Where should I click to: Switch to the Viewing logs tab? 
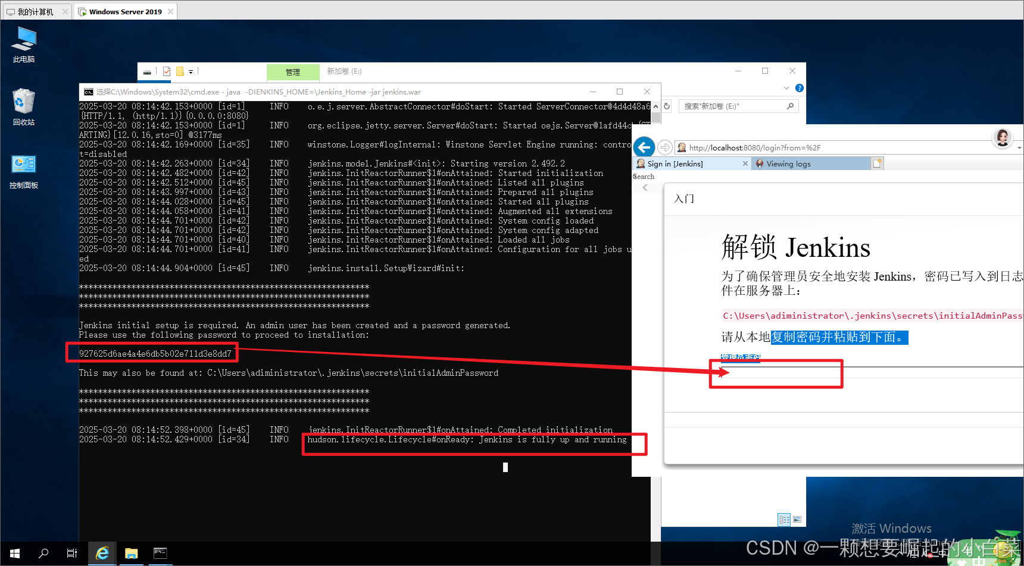pos(788,163)
